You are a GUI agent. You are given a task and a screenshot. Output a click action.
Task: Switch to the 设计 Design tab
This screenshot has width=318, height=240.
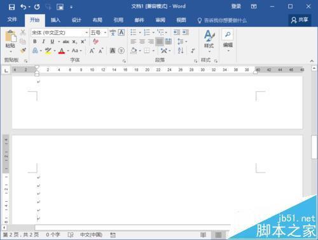[76, 20]
